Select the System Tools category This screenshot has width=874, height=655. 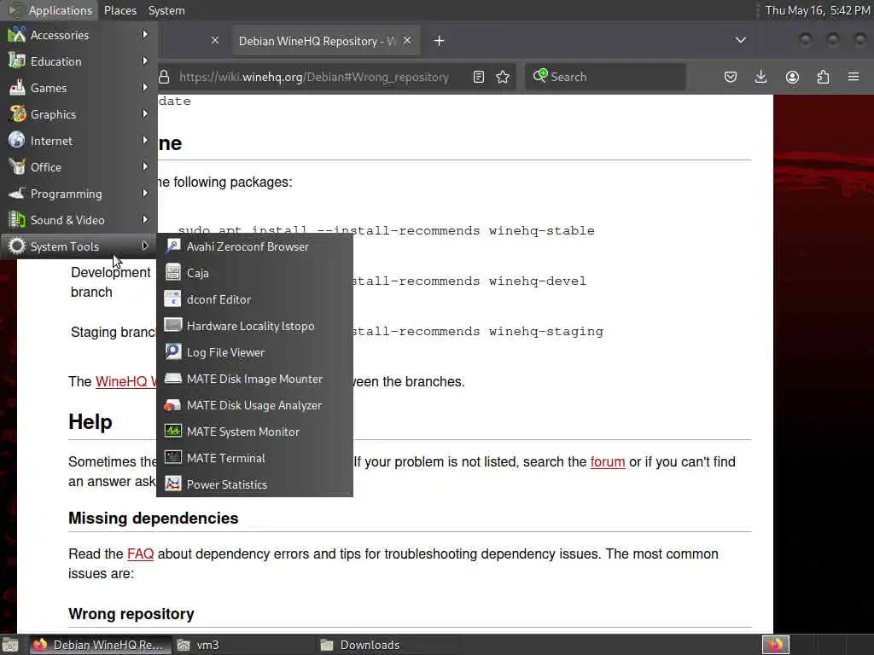pos(79,246)
